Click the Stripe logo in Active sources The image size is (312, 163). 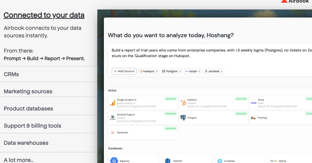click(253, 103)
